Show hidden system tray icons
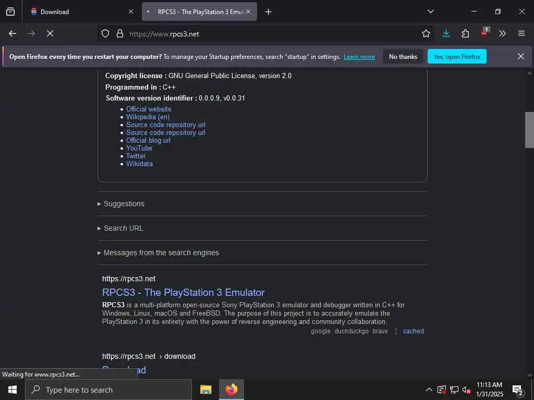 429,390
